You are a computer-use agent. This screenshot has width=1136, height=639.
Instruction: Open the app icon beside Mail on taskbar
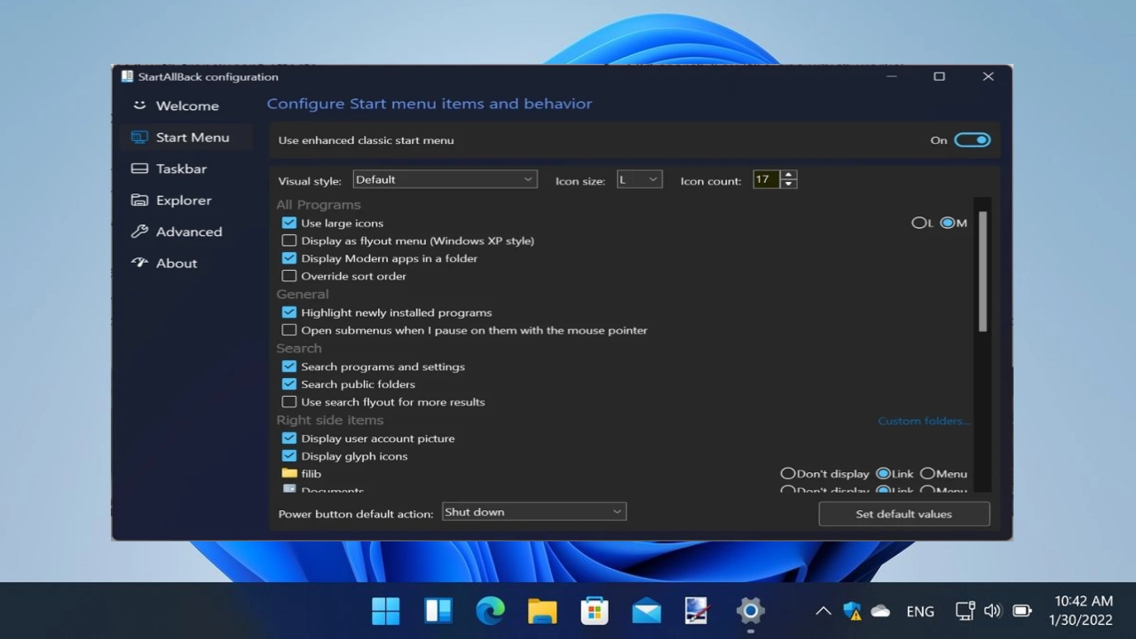pyautogui.click(x=698, y=611)
